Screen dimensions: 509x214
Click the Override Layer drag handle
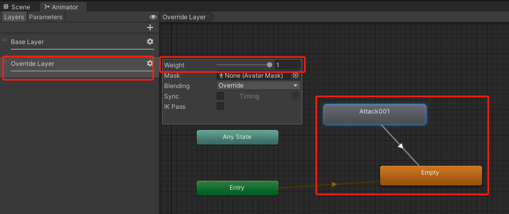(x=5, y=62)
